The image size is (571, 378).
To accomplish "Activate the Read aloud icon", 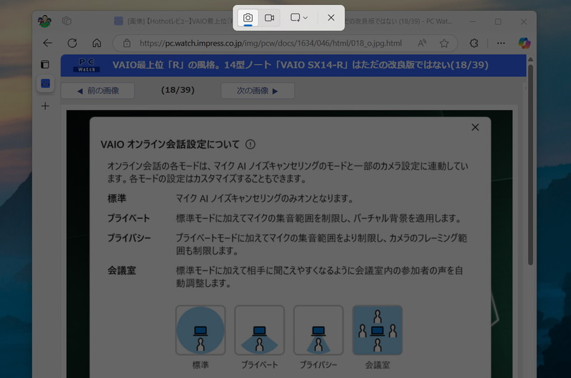I will pos(422,44).
